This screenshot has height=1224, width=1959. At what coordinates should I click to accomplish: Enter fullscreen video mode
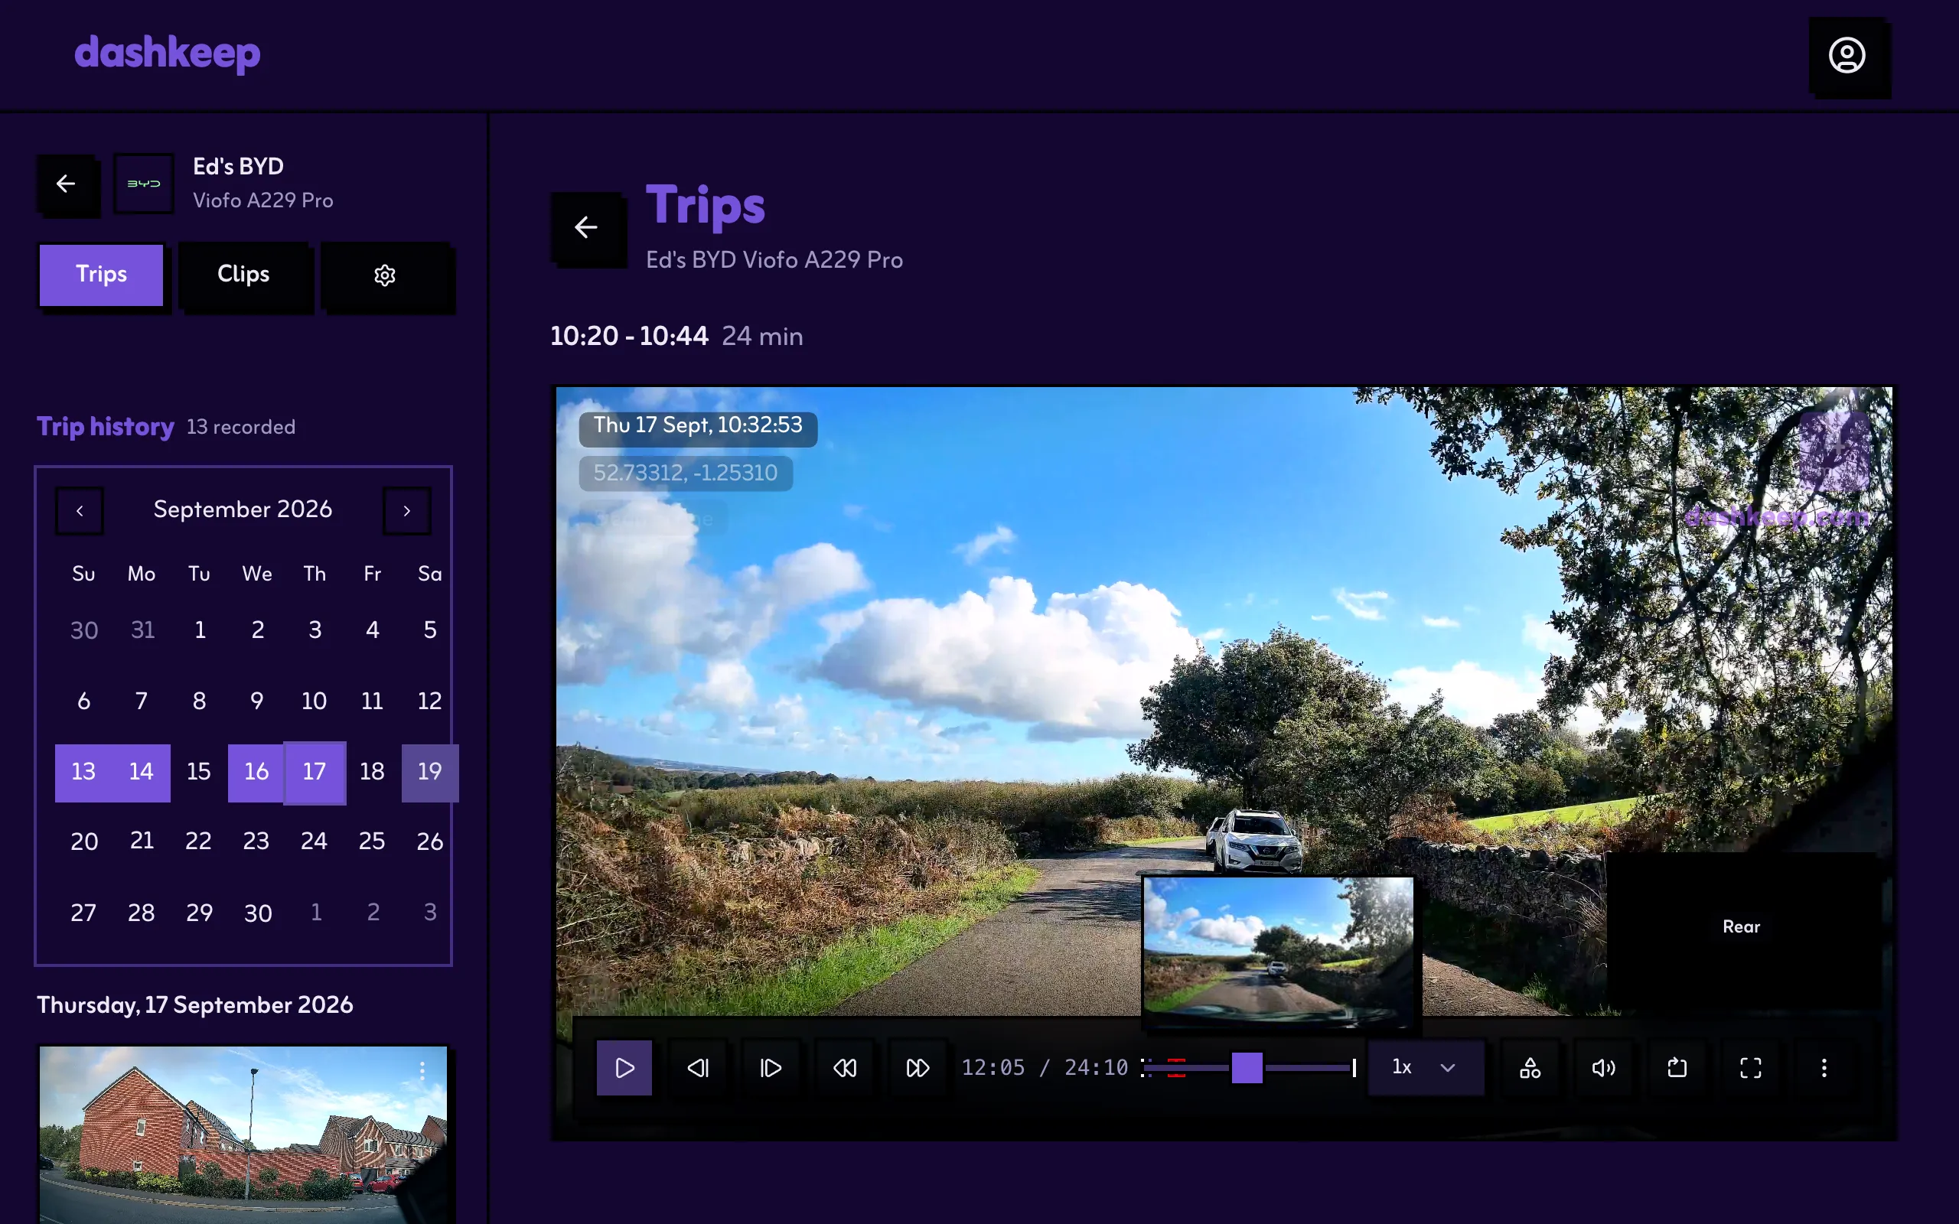click(x=1750, y=1068)
